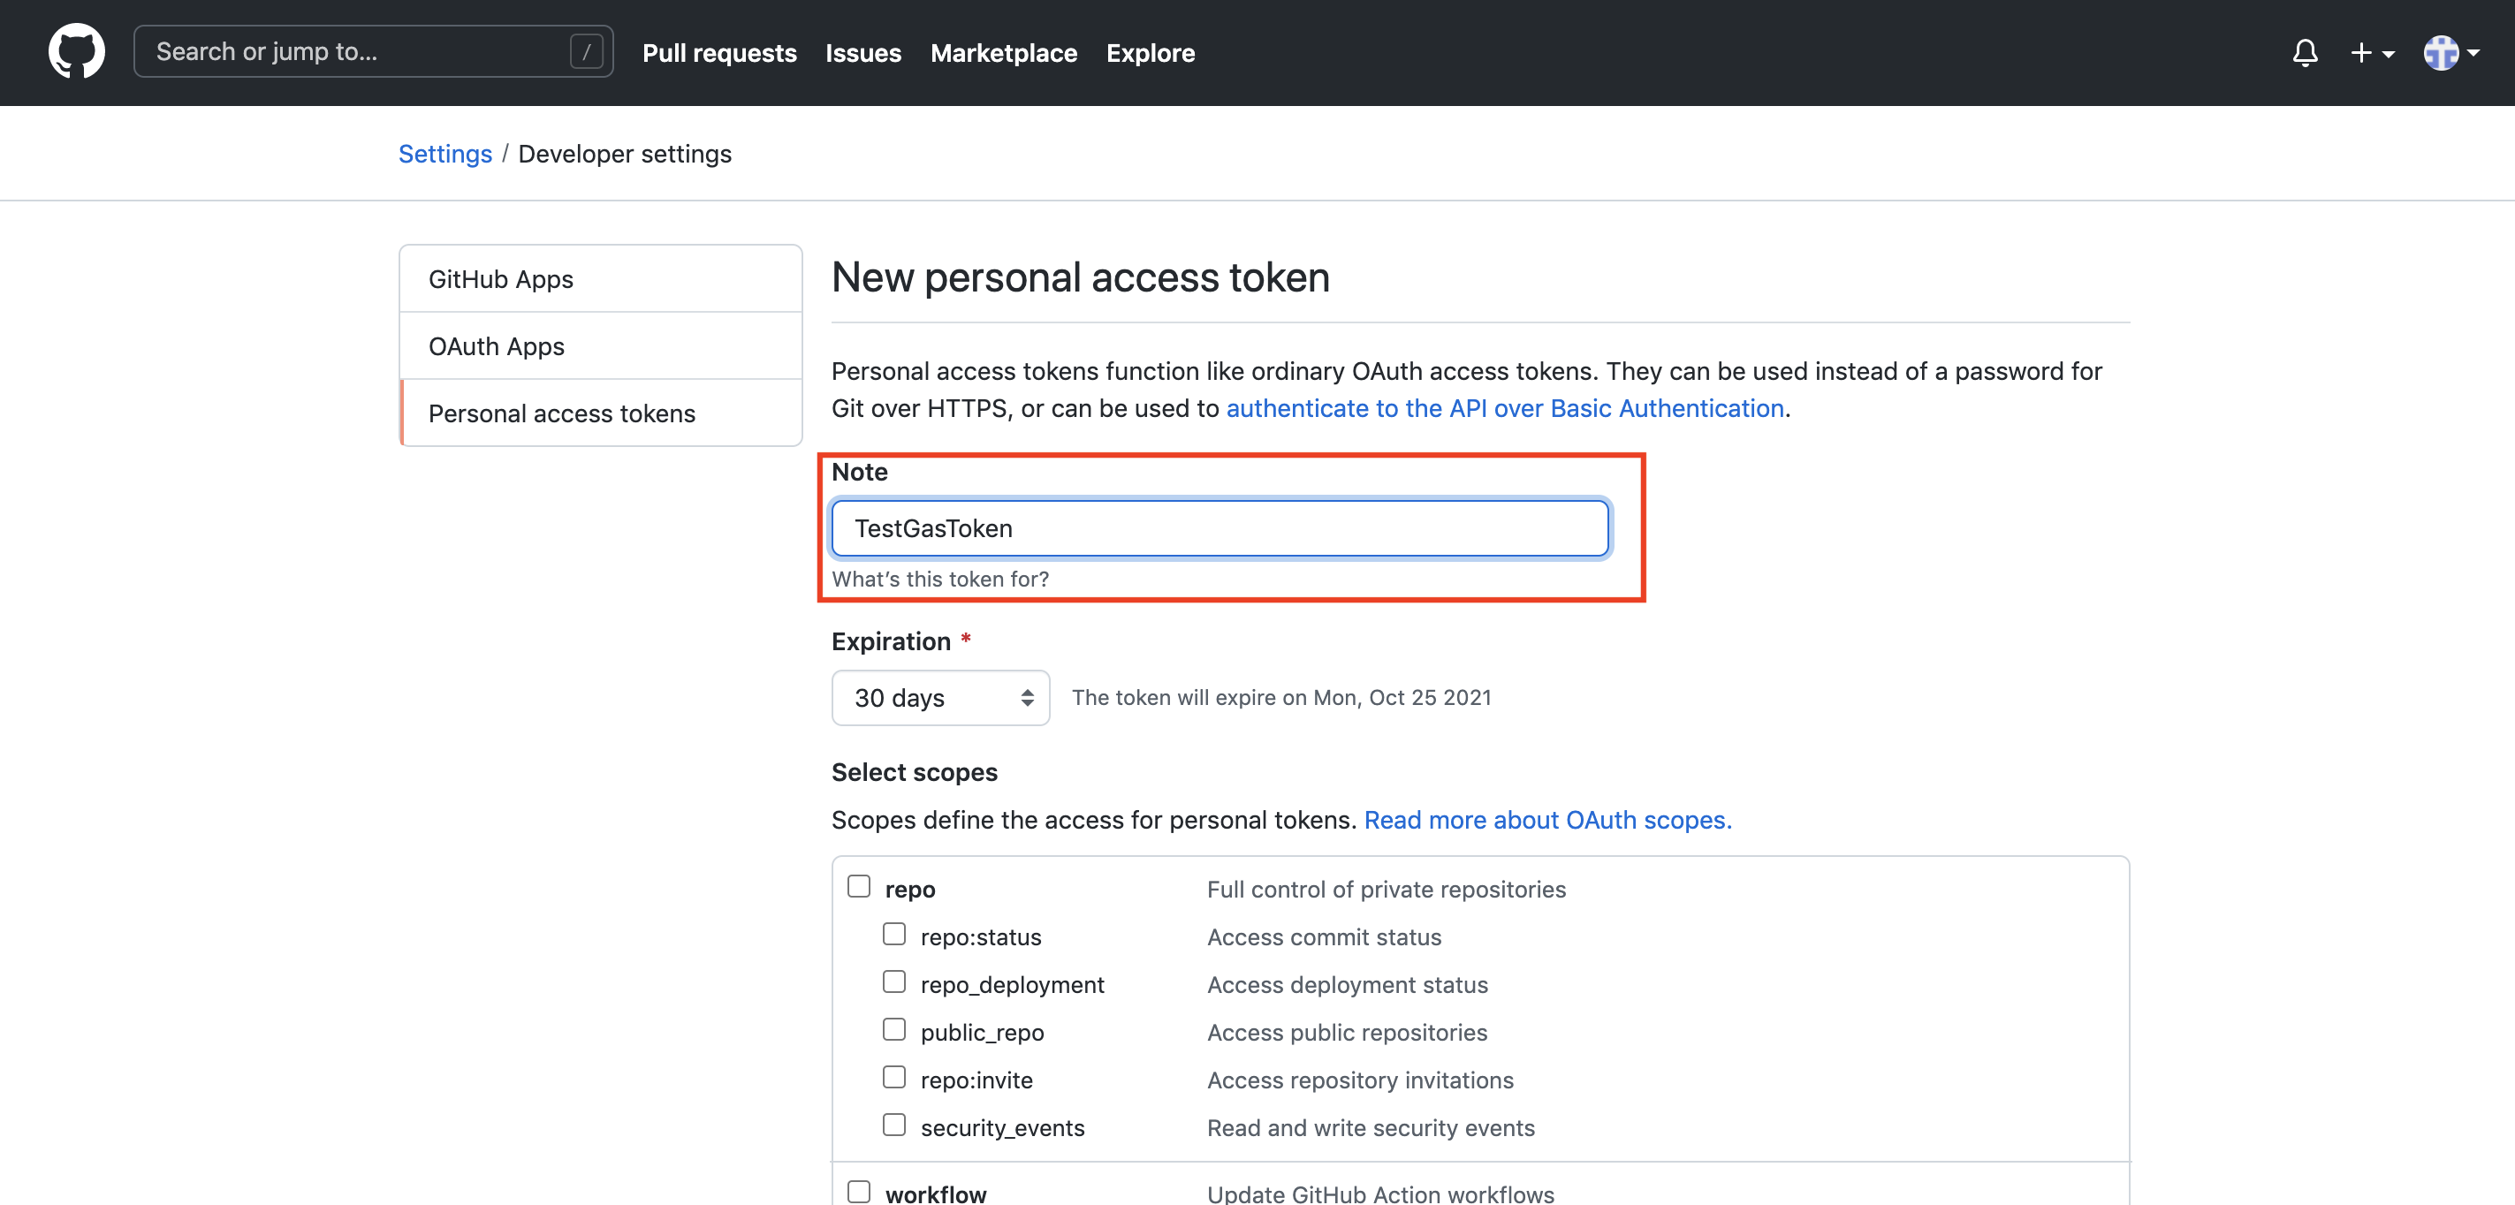
Task: Enable the security_events scope
Action: [x=893, y=1125]
